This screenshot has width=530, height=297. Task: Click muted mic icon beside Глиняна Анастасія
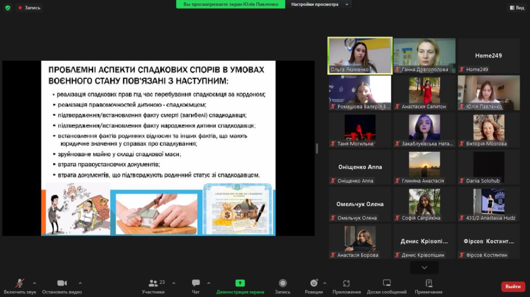397,181
